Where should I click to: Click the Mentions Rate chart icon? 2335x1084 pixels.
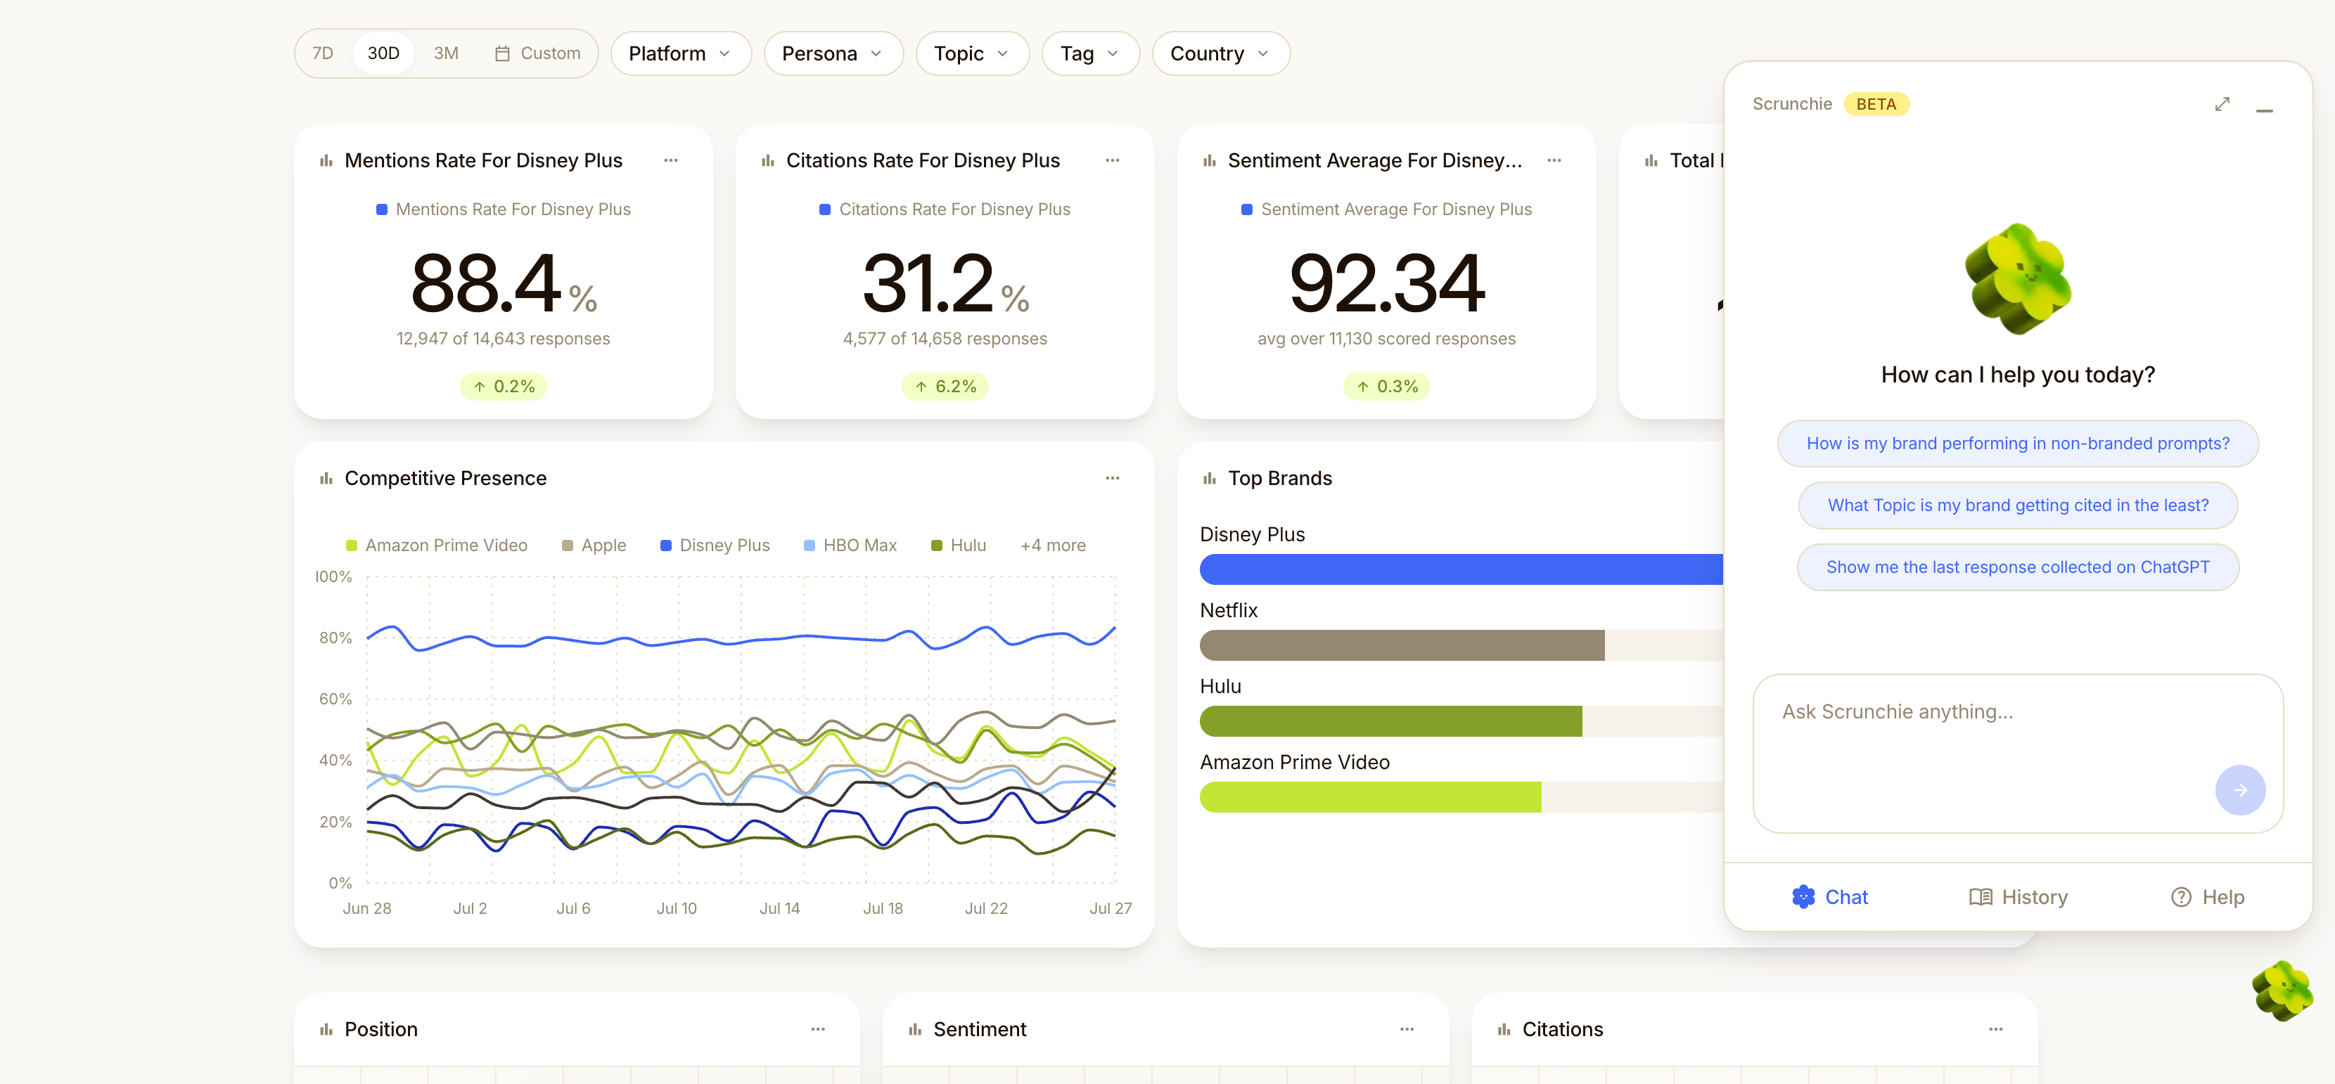click(326, 160)
